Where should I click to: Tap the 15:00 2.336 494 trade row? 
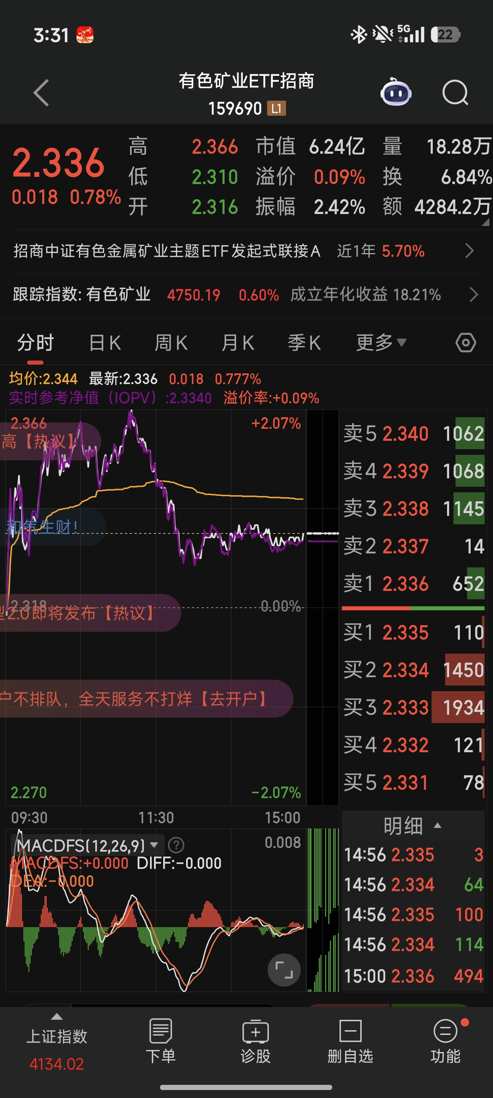pyautogui.click(x=414, y=976)
